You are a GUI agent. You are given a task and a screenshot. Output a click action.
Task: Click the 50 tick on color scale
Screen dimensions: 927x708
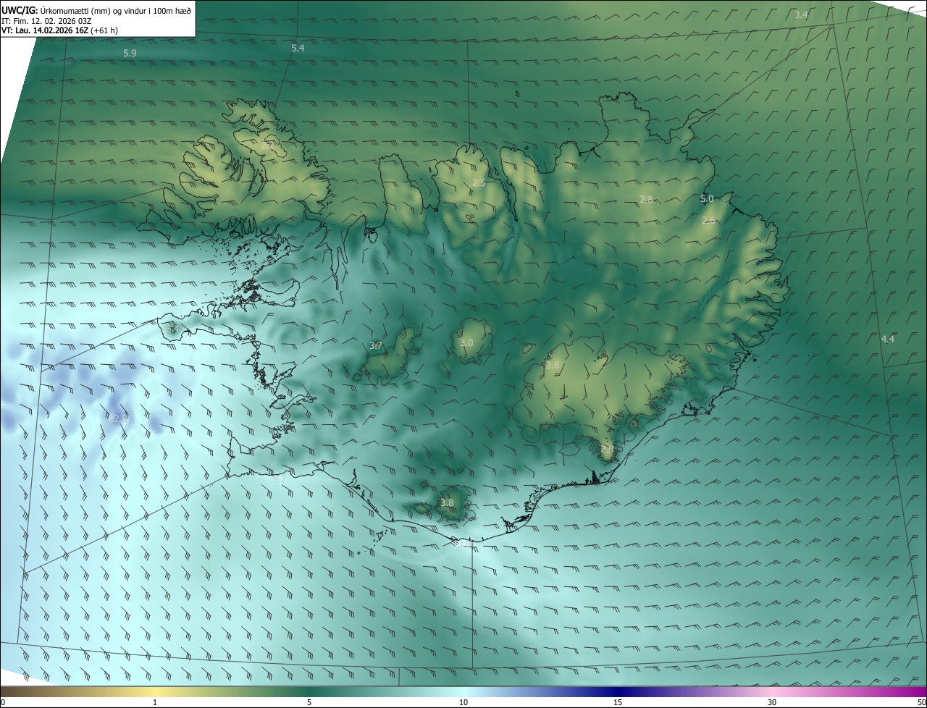921,702
